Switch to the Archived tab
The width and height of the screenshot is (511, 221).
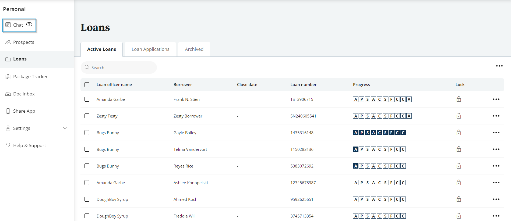194,49
